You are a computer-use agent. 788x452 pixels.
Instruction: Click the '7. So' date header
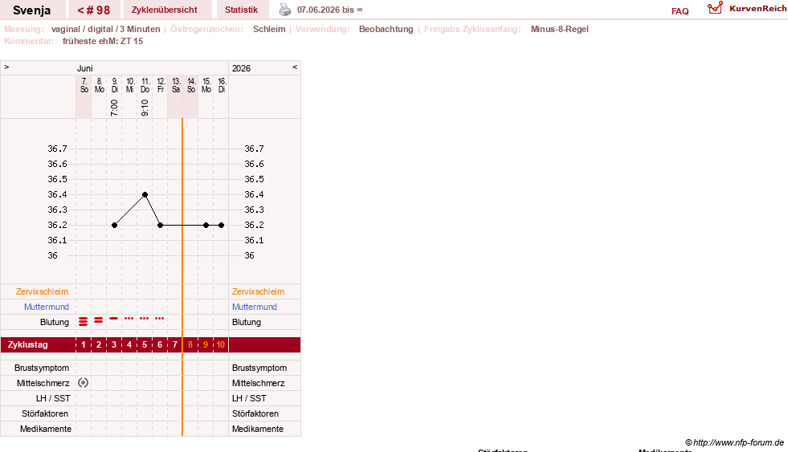tap(84, 85)
